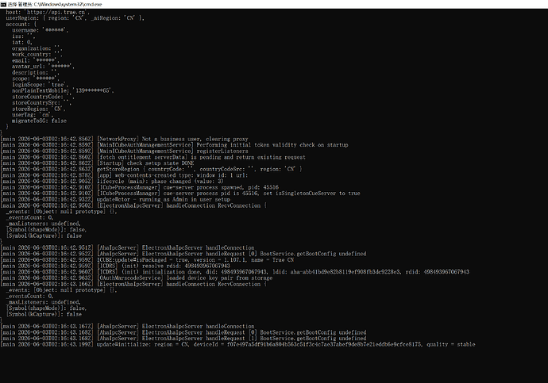Image resolution: width=548 pixels, height=383 pixels.
Task: Select the 'getStoreRegion' log line
Action: 152,169
